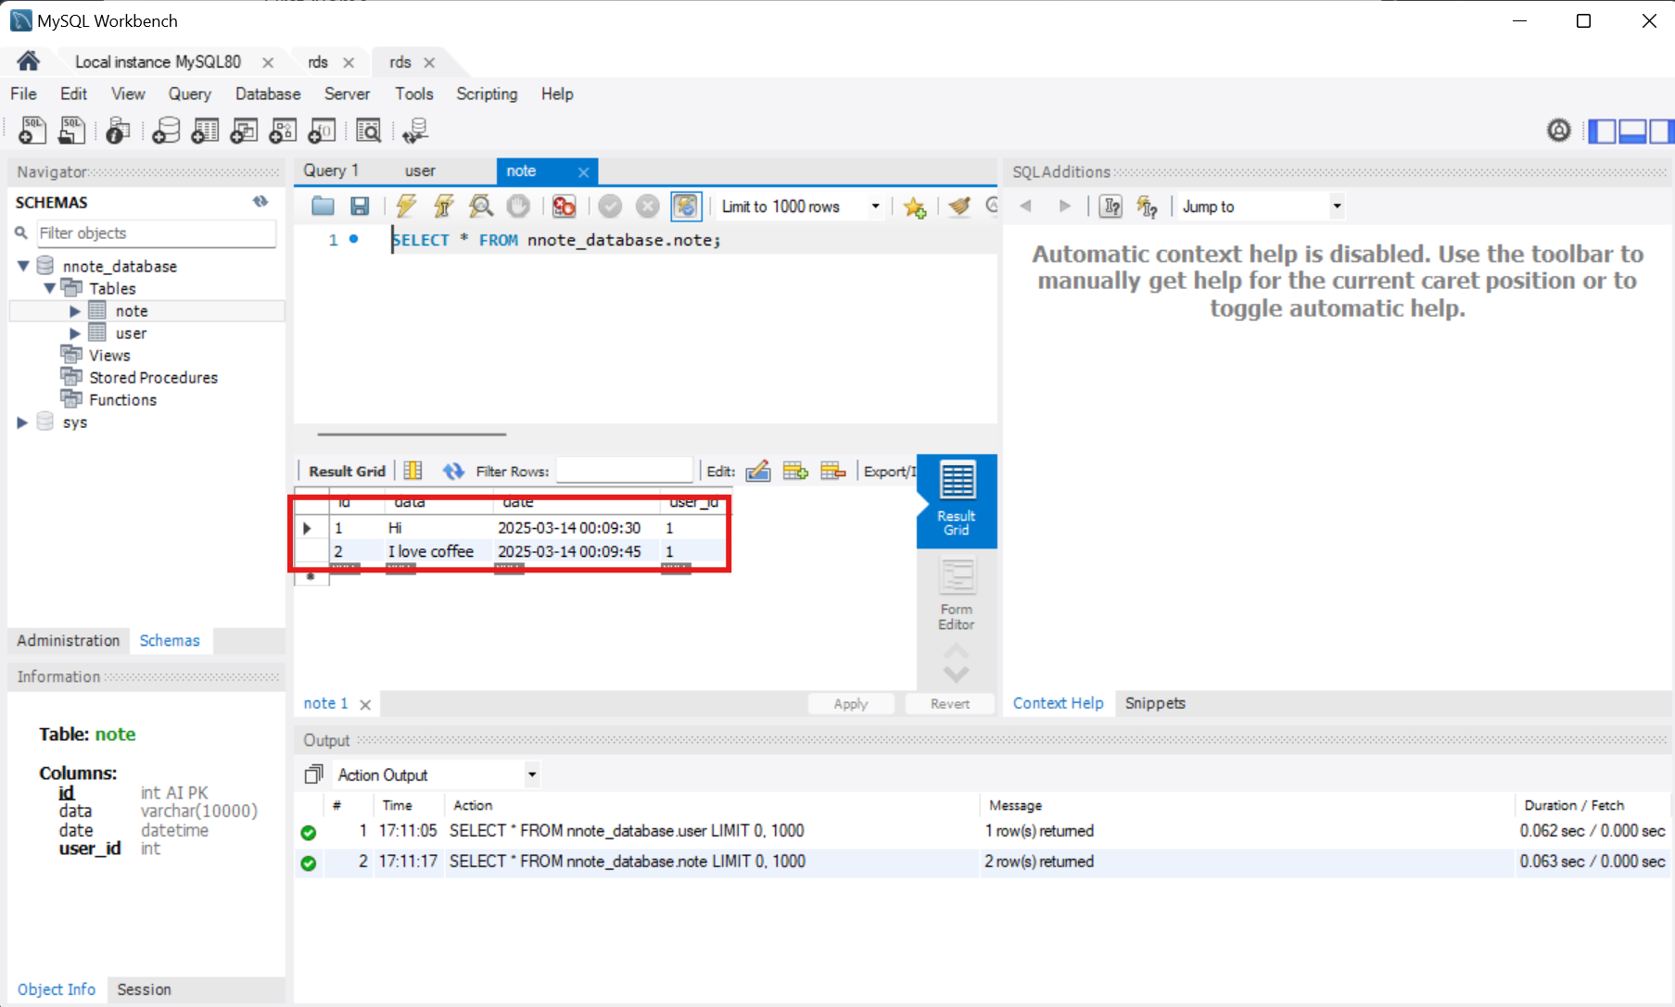
Task: Switch to Form Editor view
Action: point(957,594)
